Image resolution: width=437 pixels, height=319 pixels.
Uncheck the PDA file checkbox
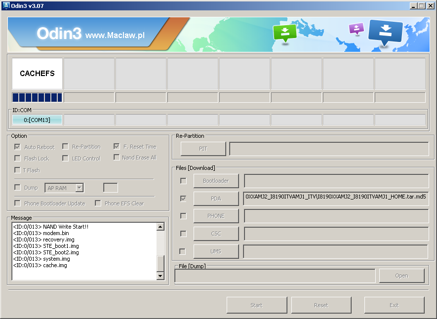(183, 199)
